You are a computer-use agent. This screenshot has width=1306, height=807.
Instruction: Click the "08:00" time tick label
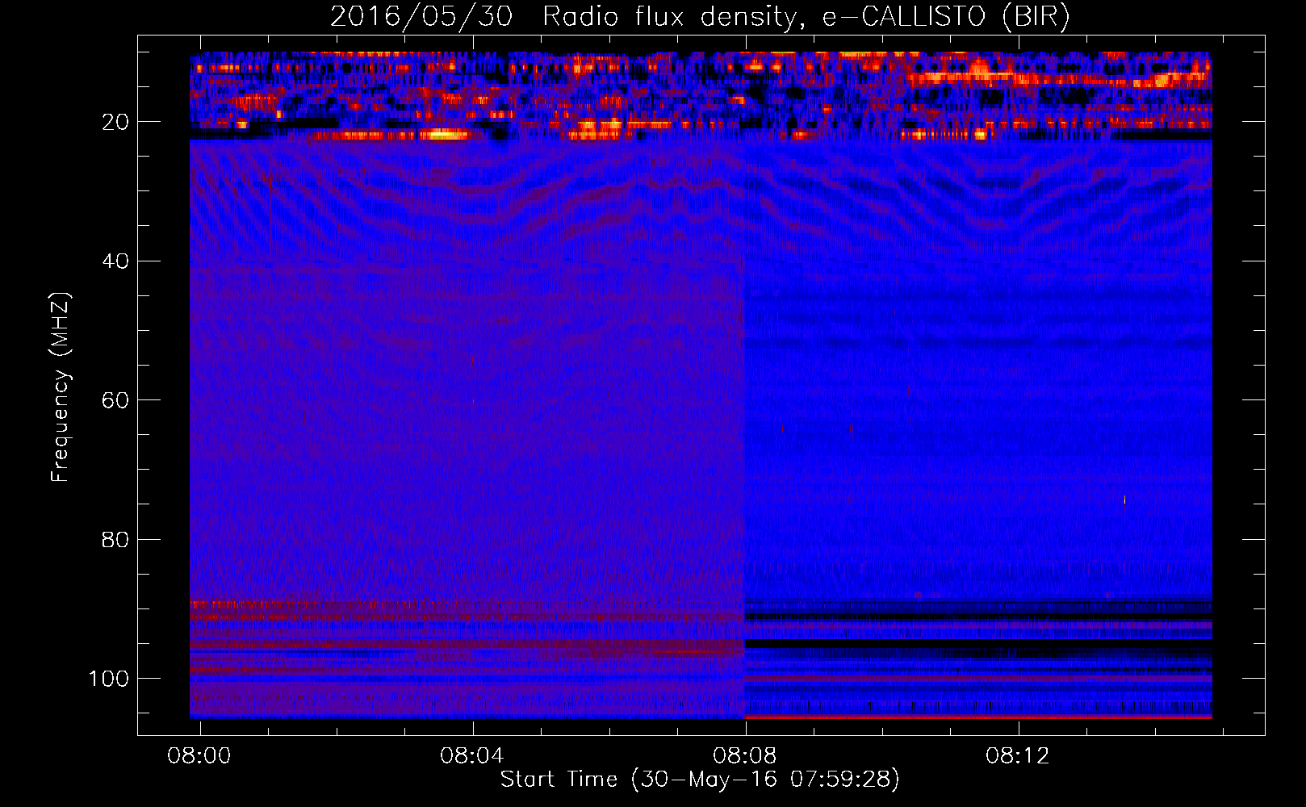coord(199,755)
